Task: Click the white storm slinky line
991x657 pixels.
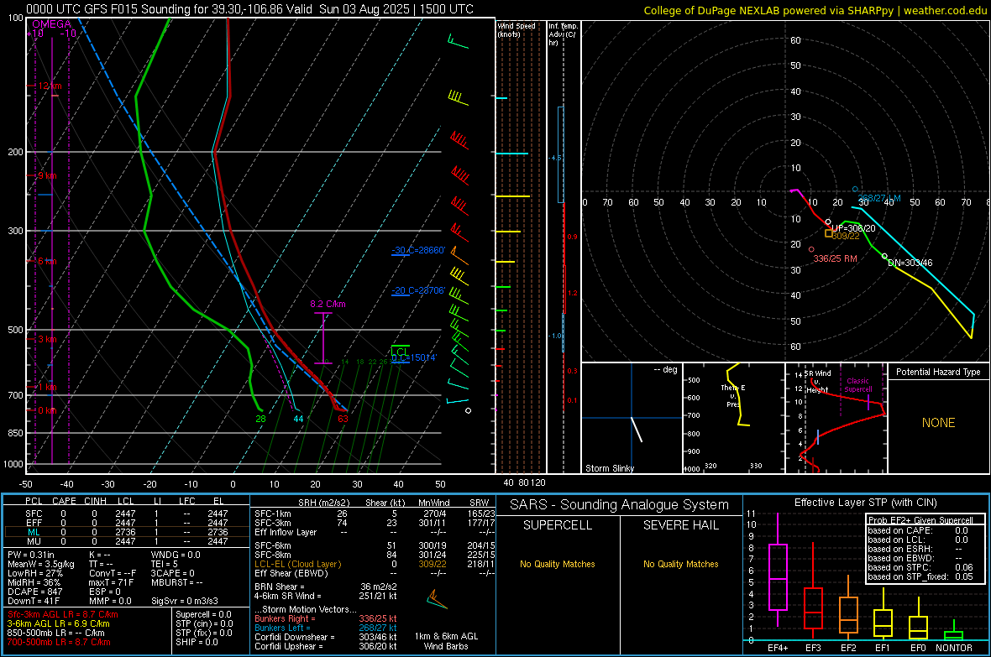Action: pyautogui.click(x=637, y=429)
